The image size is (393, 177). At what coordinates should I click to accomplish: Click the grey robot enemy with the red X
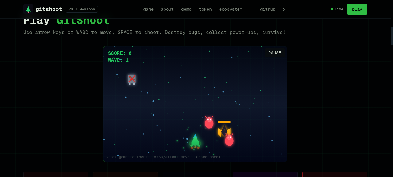[132, 79]
